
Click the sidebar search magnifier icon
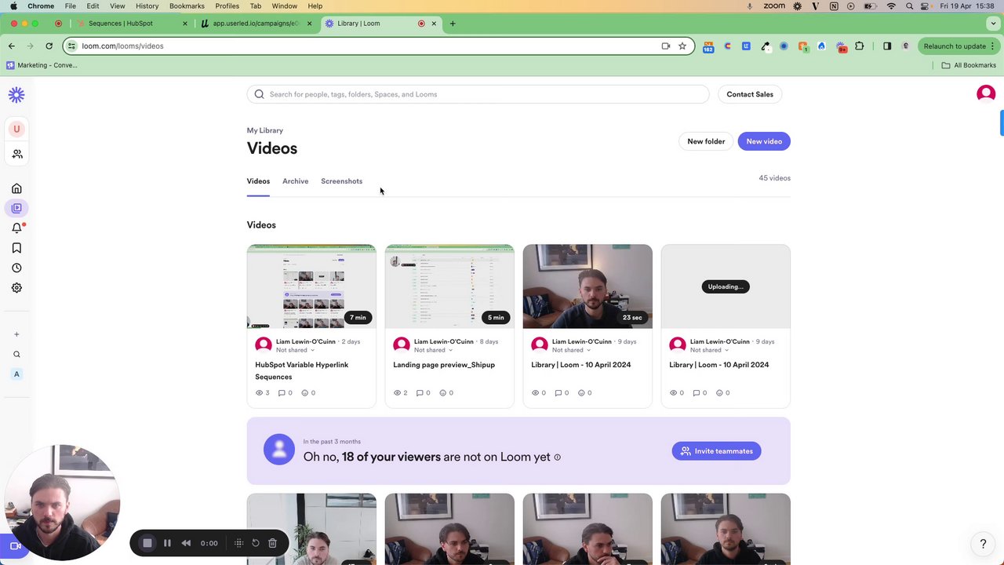[x=16, y=355]
